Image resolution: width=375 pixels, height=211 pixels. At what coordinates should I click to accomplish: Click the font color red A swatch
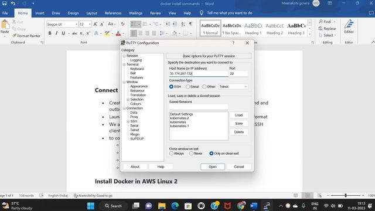[118, 33]
